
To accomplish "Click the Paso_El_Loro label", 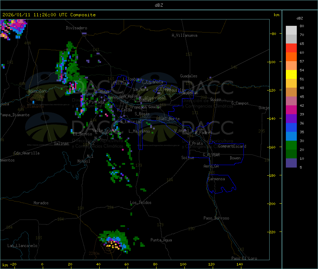I will [244, 258].
